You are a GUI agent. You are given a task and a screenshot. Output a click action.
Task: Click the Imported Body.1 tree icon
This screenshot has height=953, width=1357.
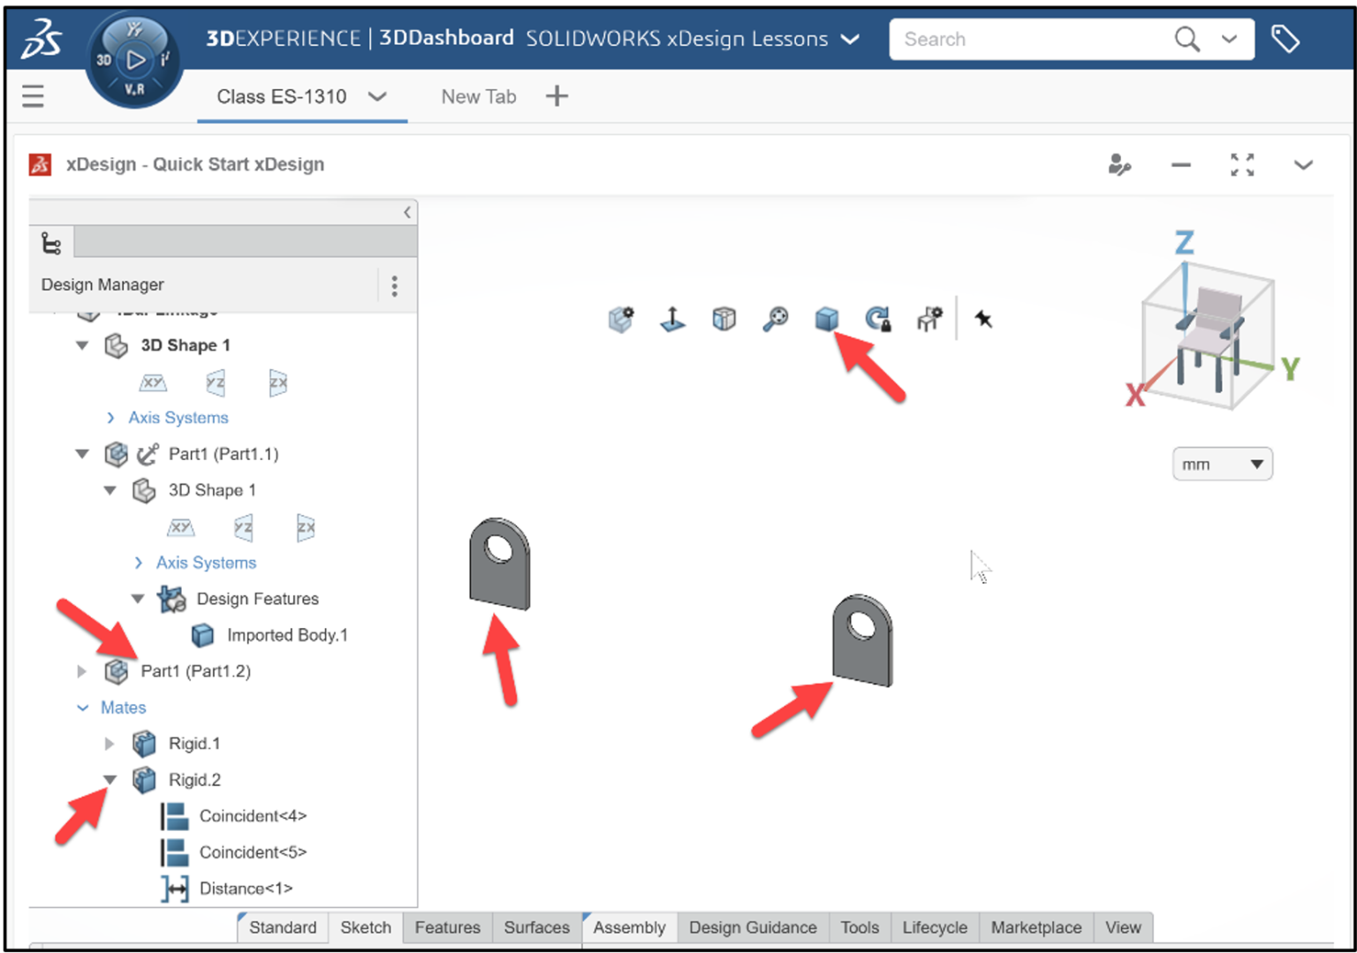201,635
